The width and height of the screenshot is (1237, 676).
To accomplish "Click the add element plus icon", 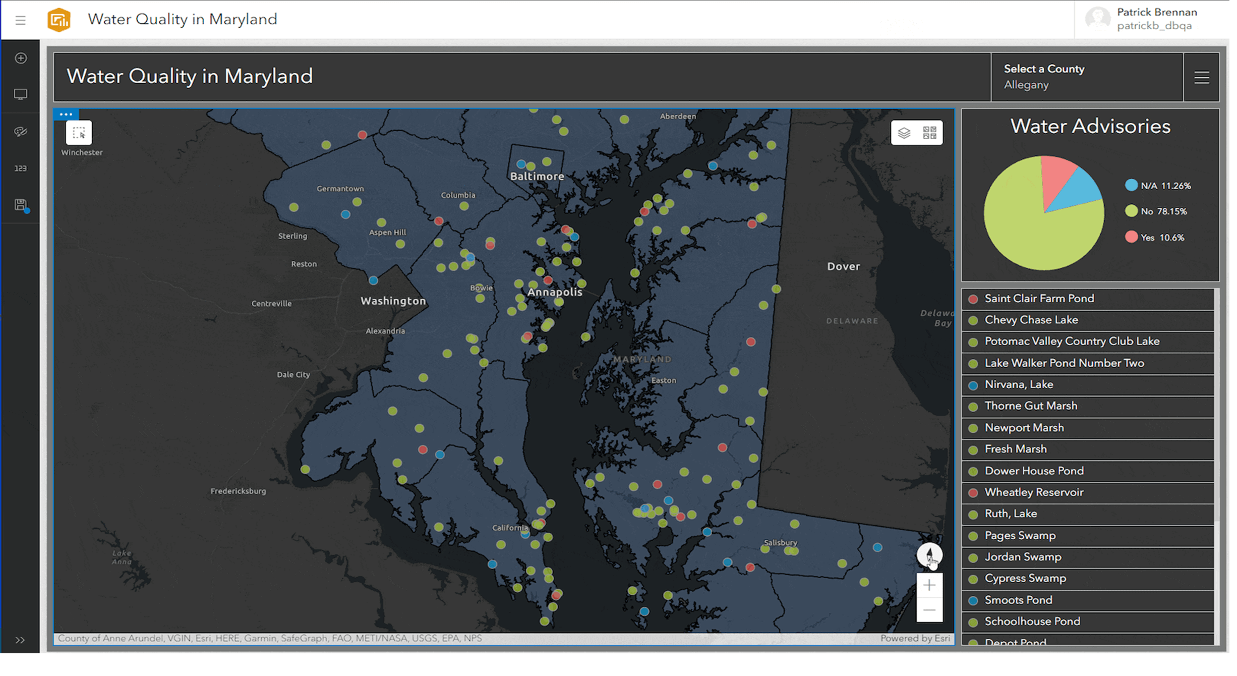I will pyautogui.click(x=21, y=58).
